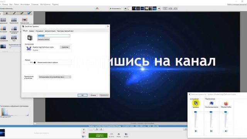247x139 pixels.
Task: Open the Правка menu in Picasa
Action: tap(5, 4)
